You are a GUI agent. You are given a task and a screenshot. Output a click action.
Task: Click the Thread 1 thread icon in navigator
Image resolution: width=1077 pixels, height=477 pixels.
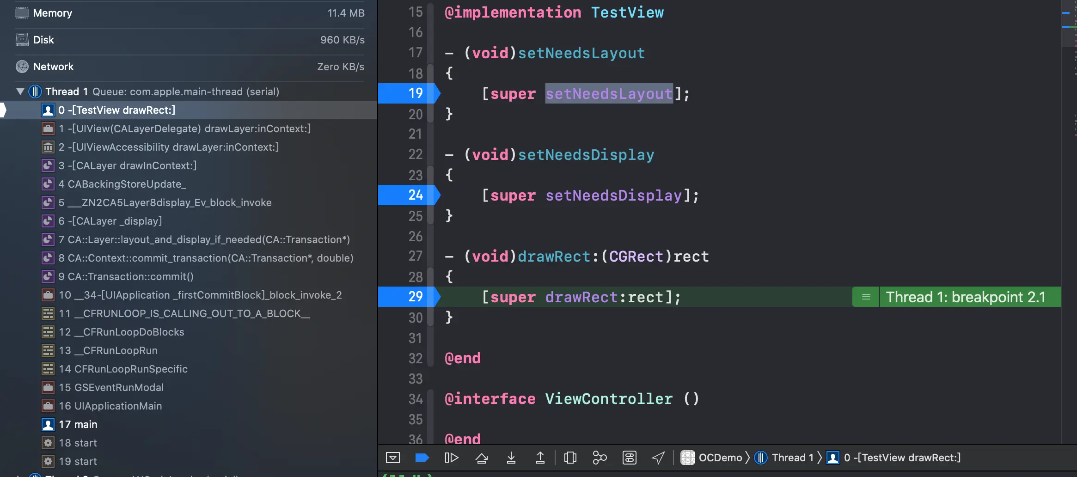click(35, 92)
